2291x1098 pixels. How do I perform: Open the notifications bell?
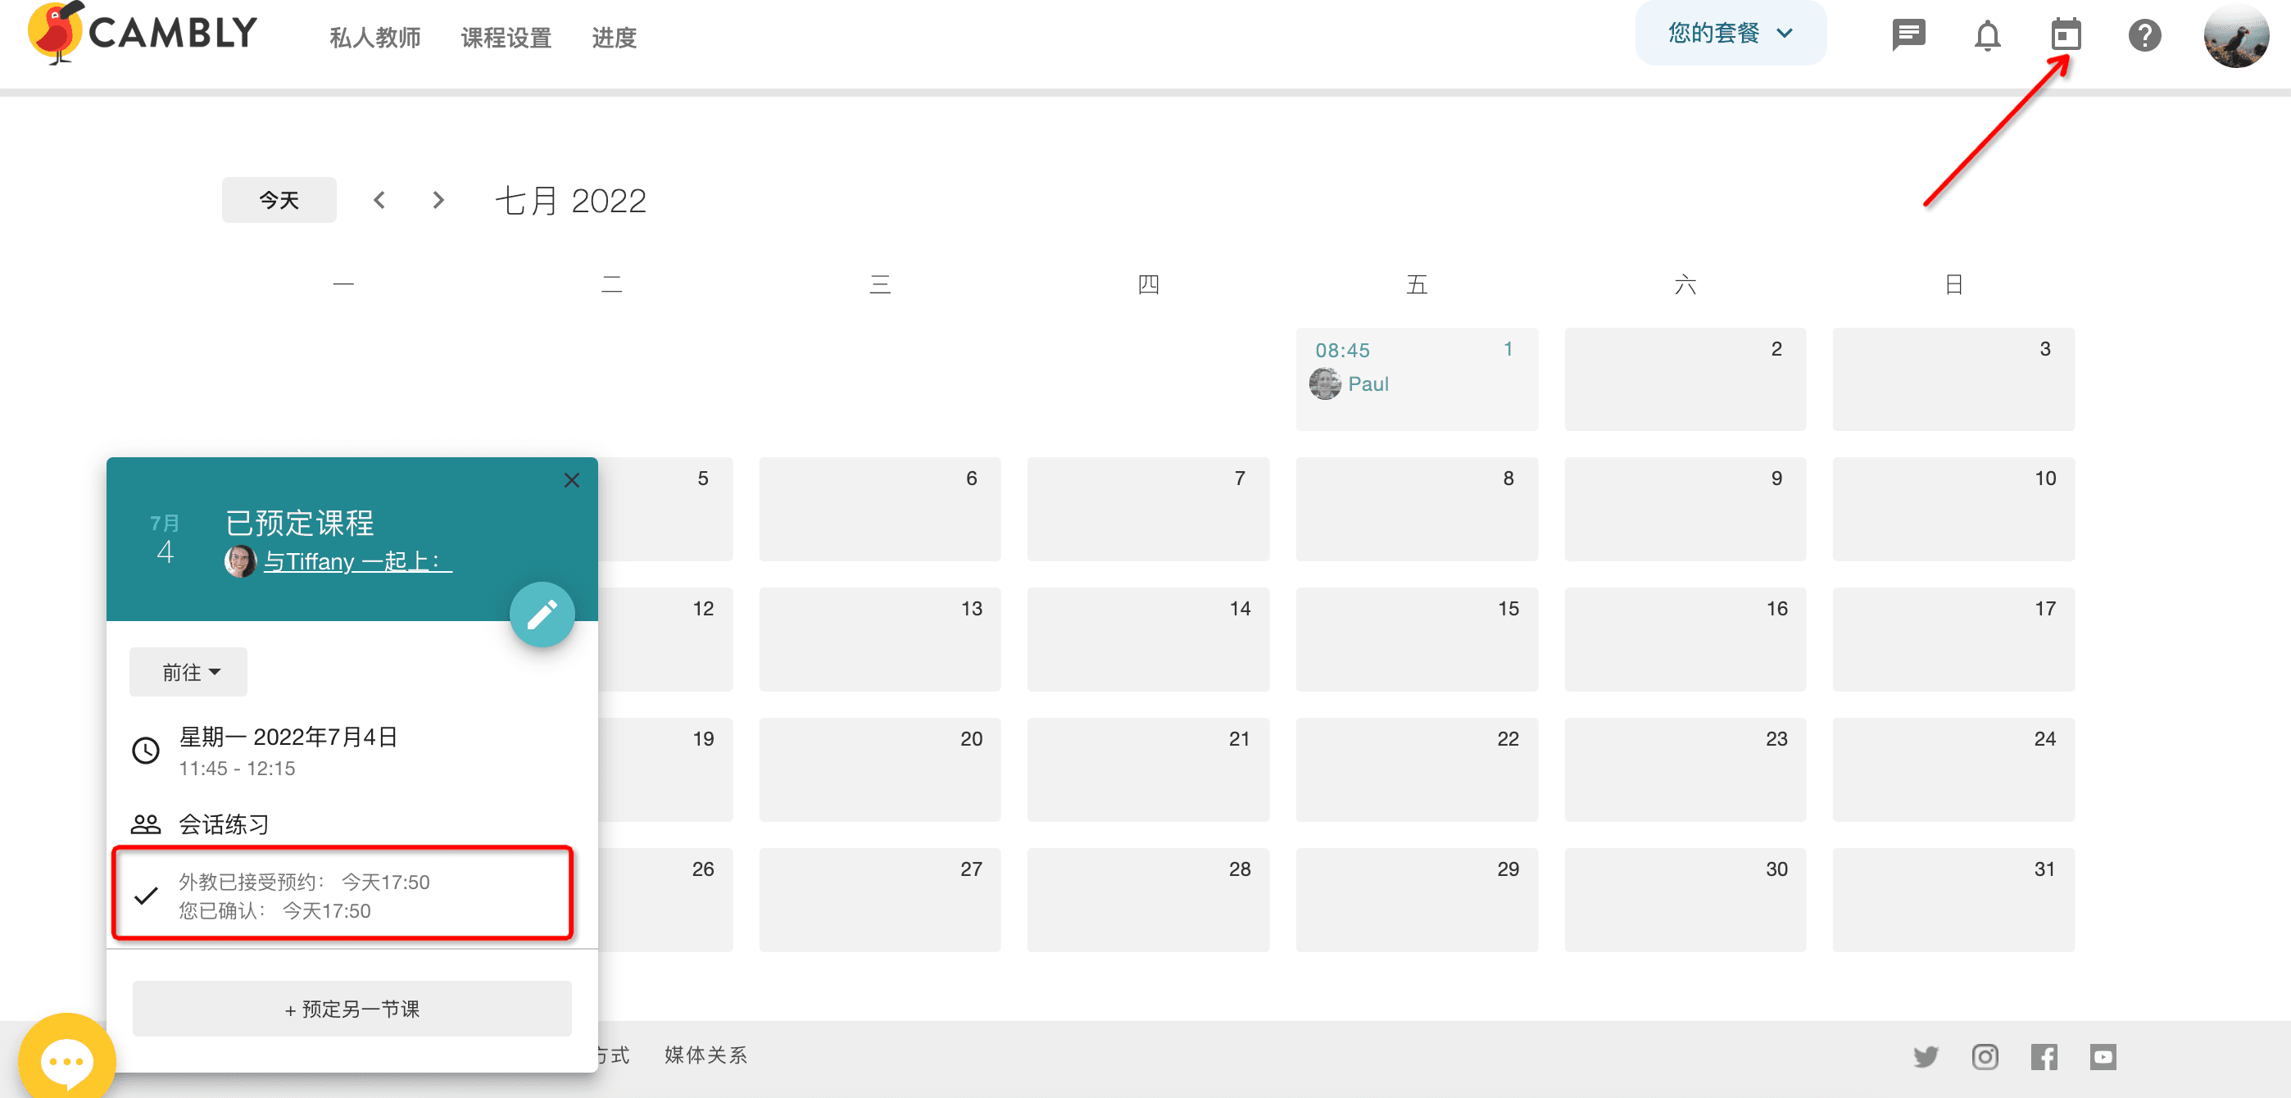[1987, 35]
